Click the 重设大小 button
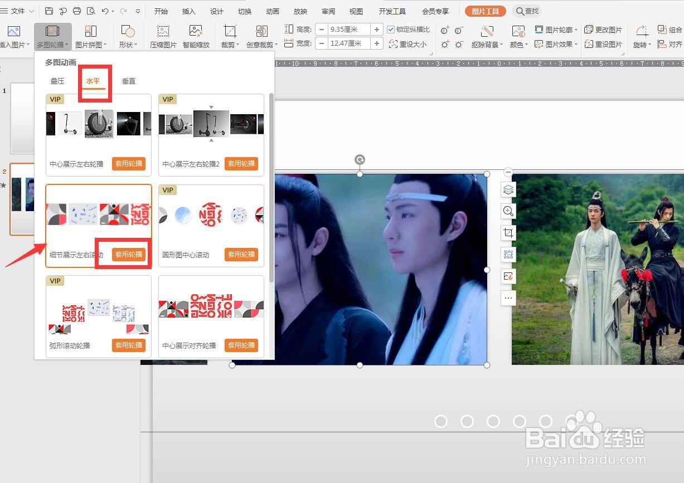Image resolution: width=684 pixels, height=483 pixels. 408,44
